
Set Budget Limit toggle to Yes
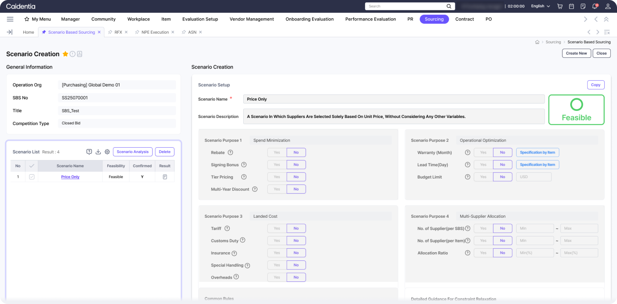click(x=483, y=177)
